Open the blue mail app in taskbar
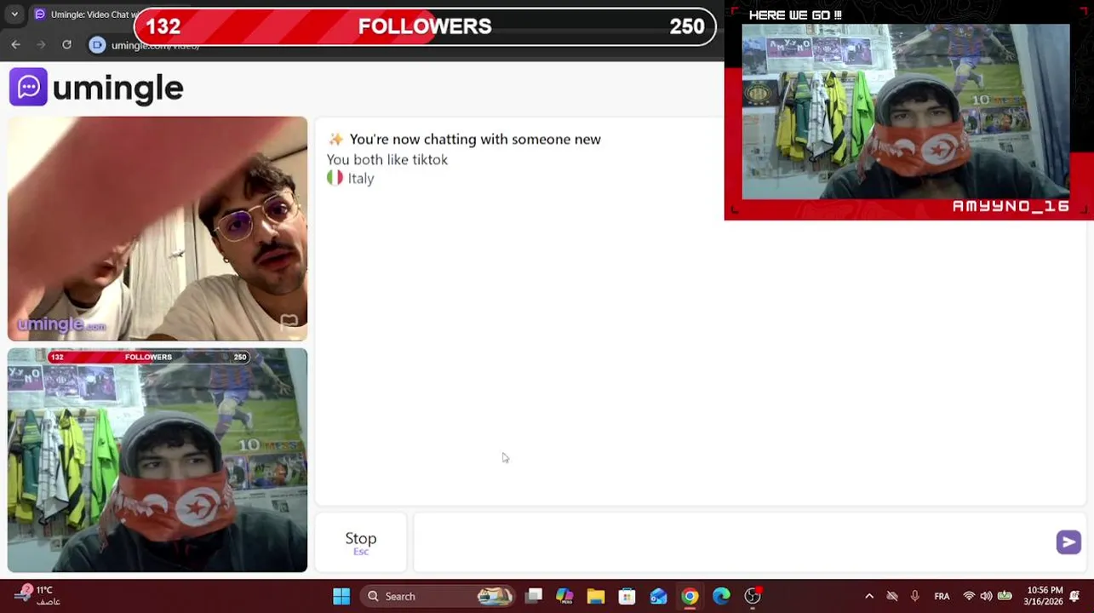 658,596
